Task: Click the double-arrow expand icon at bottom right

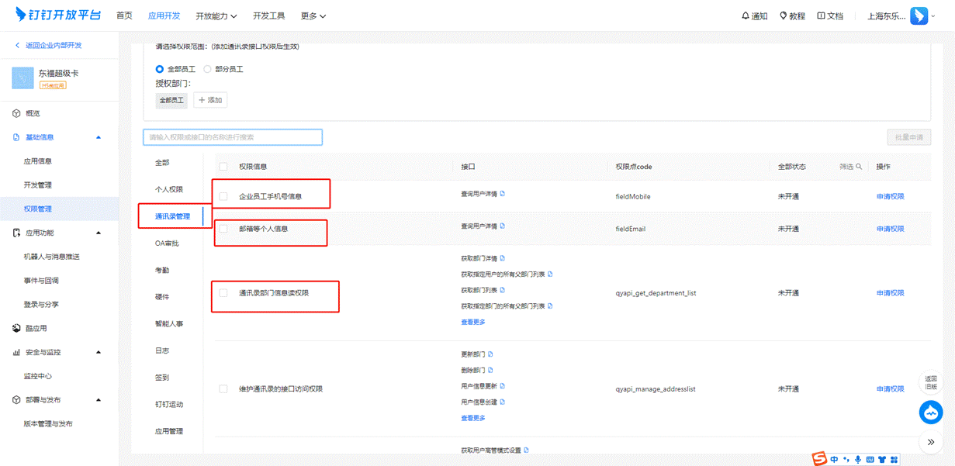Action: [x=931, y=442]
